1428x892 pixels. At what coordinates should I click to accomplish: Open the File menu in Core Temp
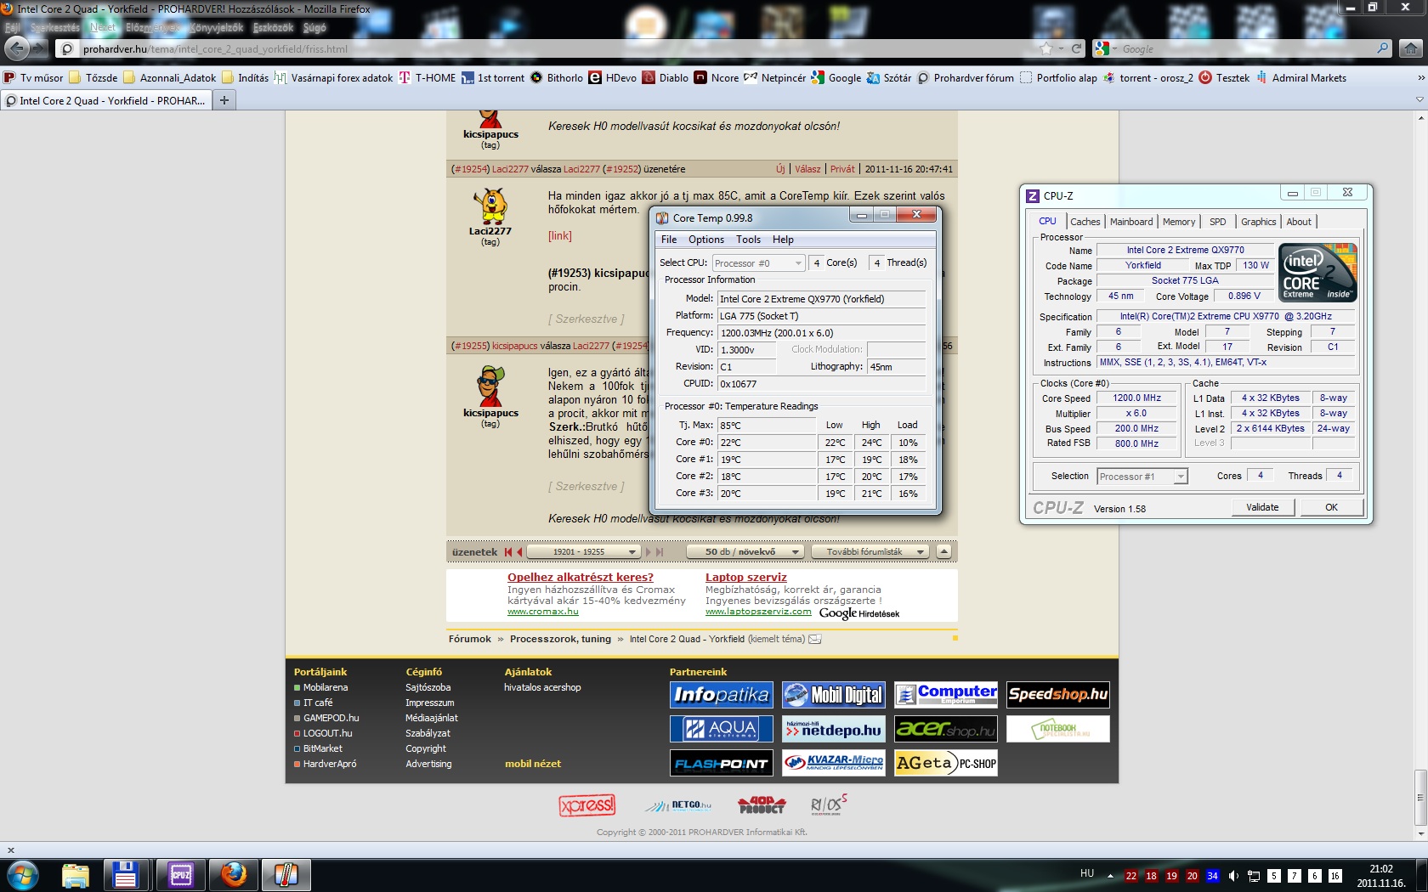coord(669,240)
